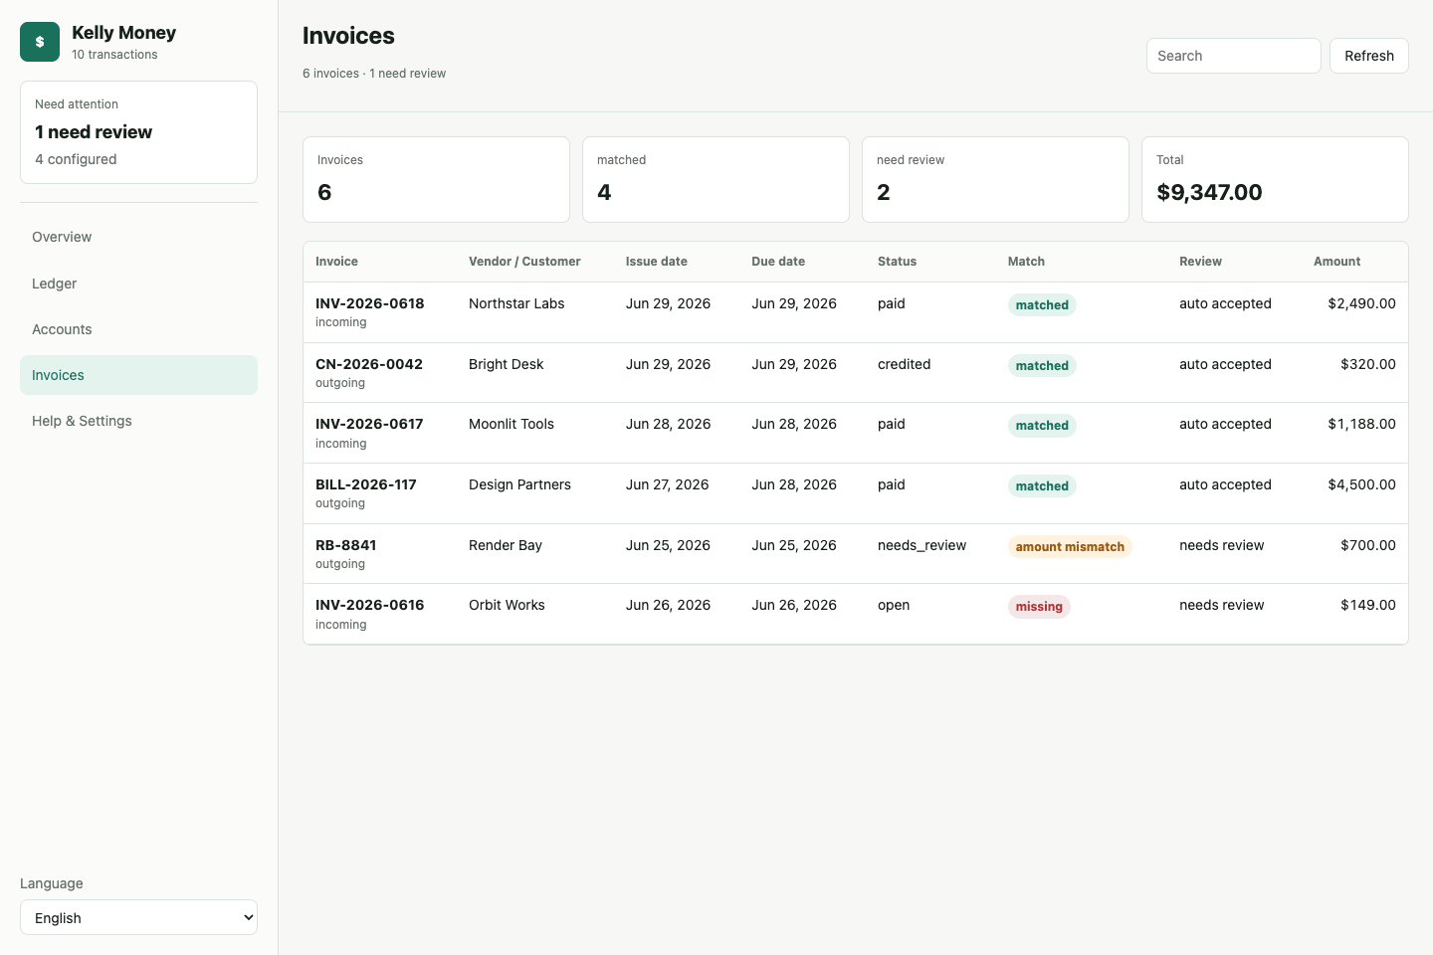Click the matched badge for Bright Desk
The image size is (1433, 955).
click(1042, 366)
